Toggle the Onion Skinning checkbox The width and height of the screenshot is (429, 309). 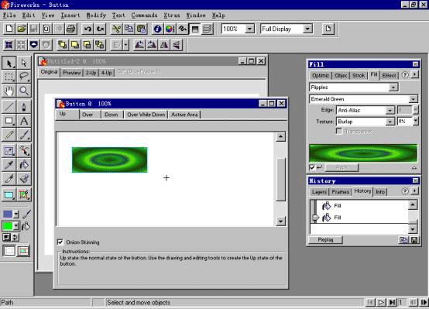pyautogui.click(x=60, y=242)
